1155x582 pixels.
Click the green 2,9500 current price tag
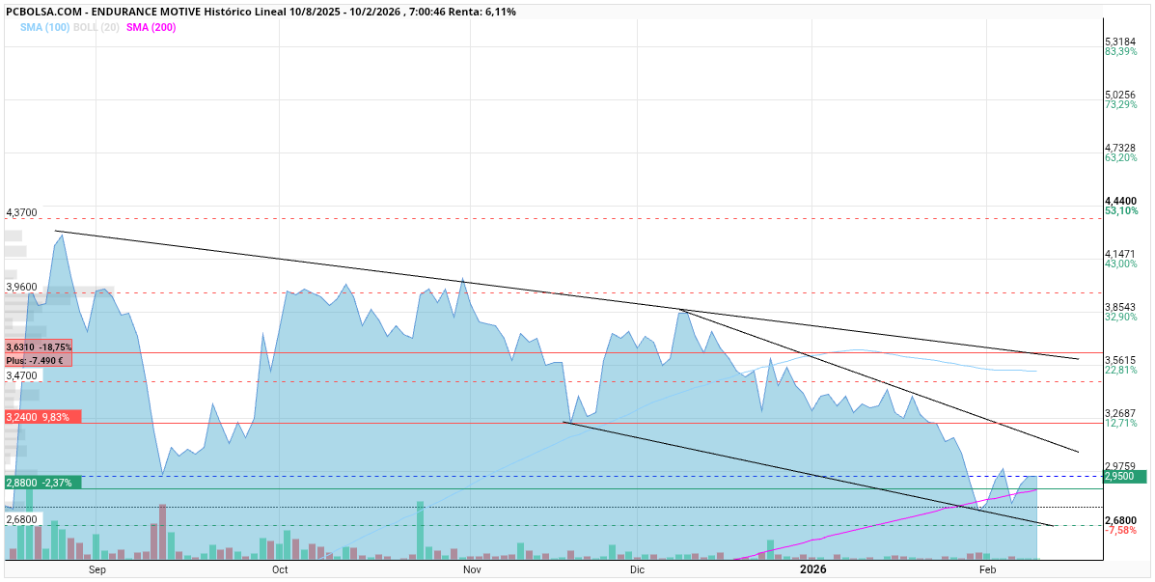[1124, 477]
